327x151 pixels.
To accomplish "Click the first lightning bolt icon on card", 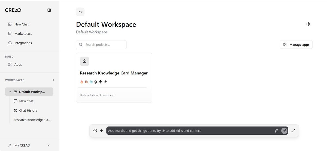I will pyautogui.click(x=96, y=82).
